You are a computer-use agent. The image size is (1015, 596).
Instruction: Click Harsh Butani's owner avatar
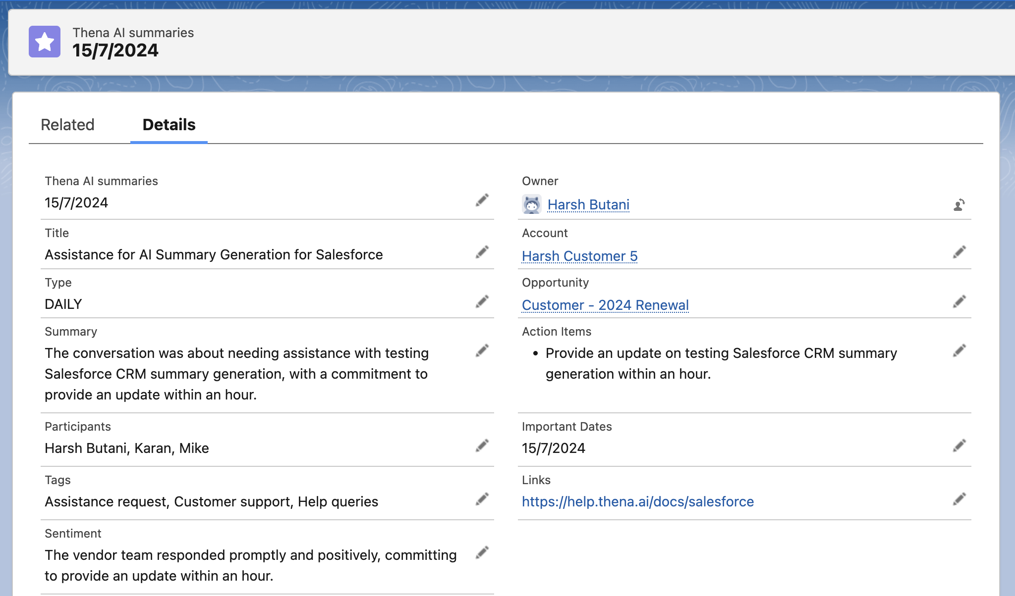pyautogui.click(x=531, y=204)
